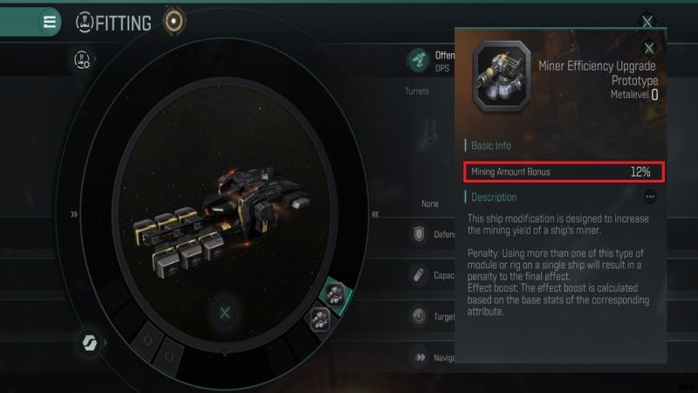
Task: Select the highlighted Miner Efficiency rig slot
Action: coord(335,294)
